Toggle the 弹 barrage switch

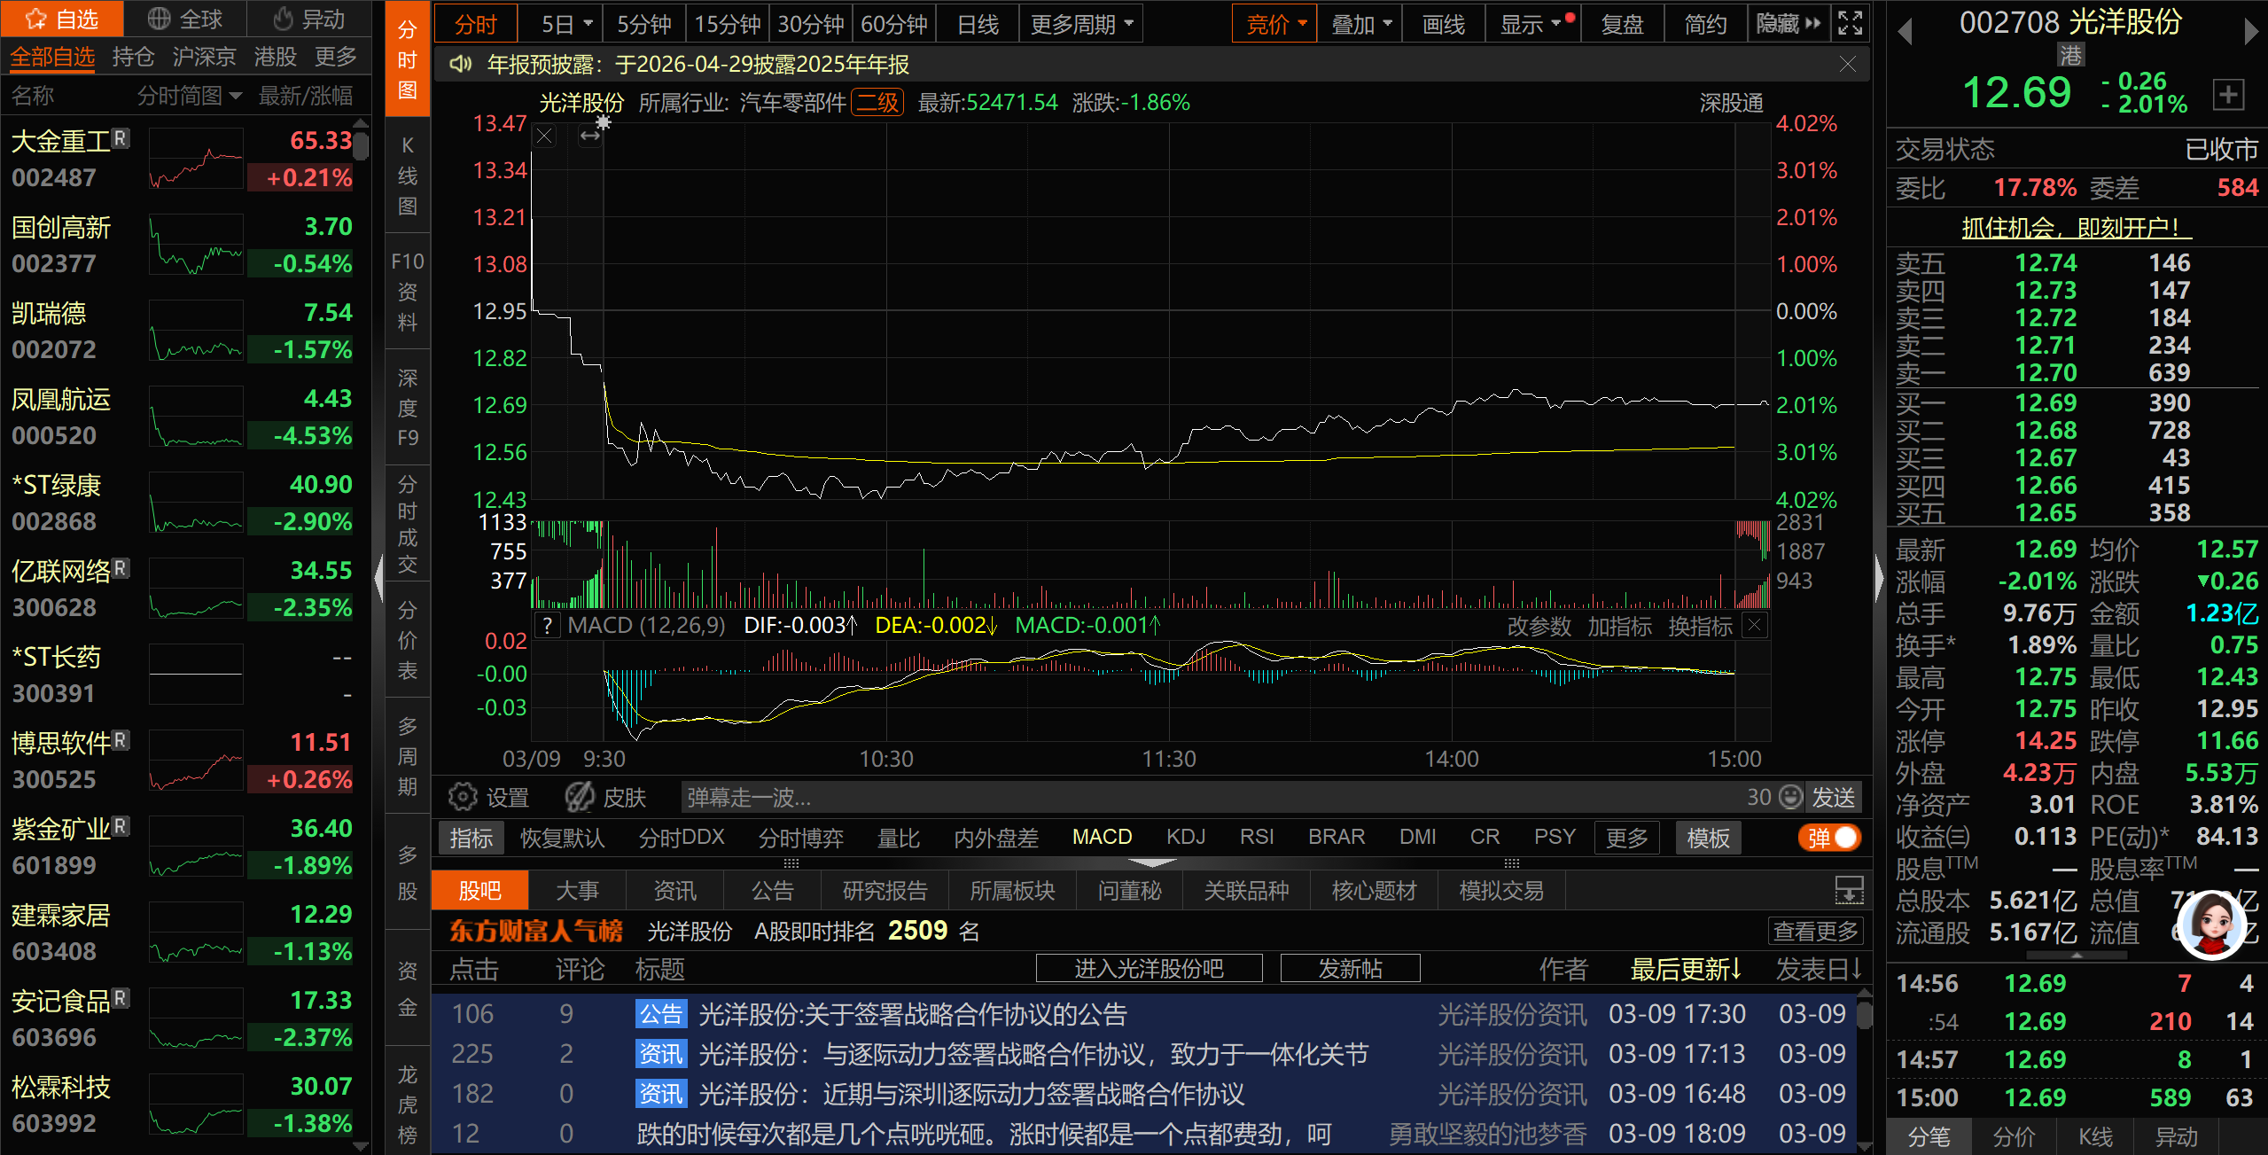[x=1829, y=838]
